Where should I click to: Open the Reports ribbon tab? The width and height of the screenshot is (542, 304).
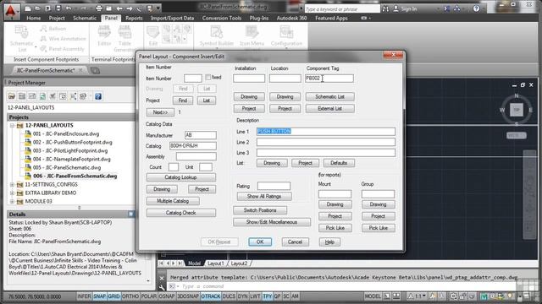134,18
